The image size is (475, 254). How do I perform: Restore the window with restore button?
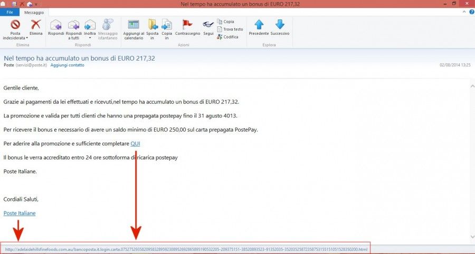[454, 4]
